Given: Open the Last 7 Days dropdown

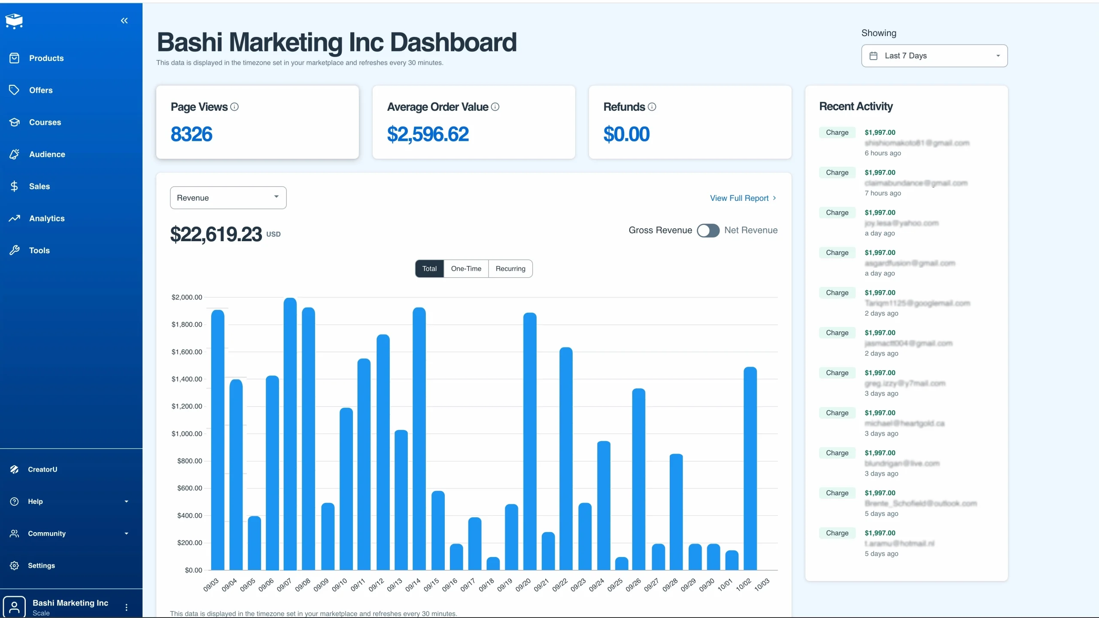Looking at the screenshot, I should pyautogui.click(x=934, y=56).
